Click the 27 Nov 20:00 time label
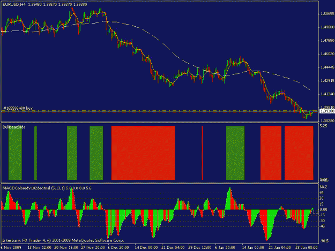This screenshot has width=335, height=251. click(93, 248)
